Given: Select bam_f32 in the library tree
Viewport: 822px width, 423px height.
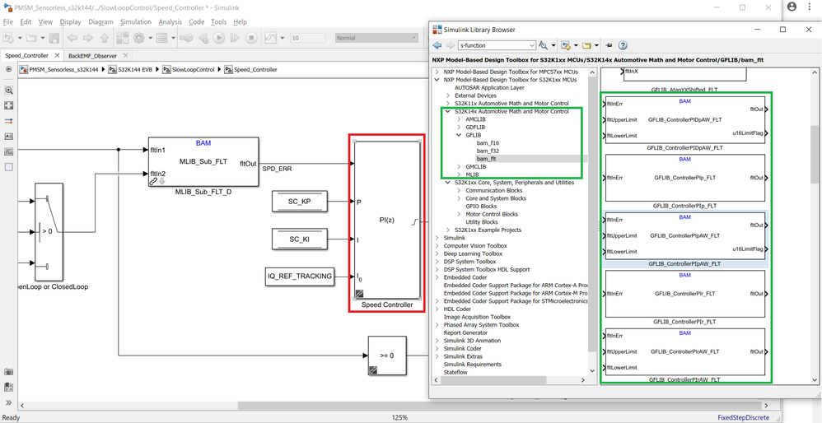Looking at the screenshot, I should 487,151.
